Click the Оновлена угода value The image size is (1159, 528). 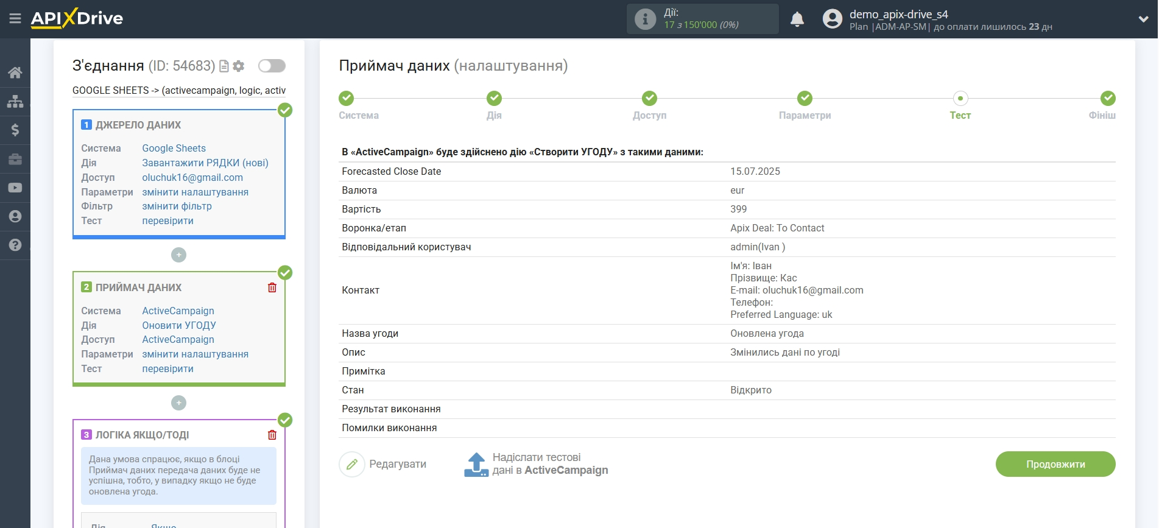[767, 333]
